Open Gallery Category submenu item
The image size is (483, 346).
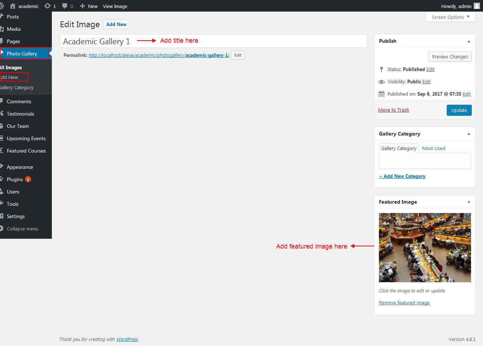17,87
